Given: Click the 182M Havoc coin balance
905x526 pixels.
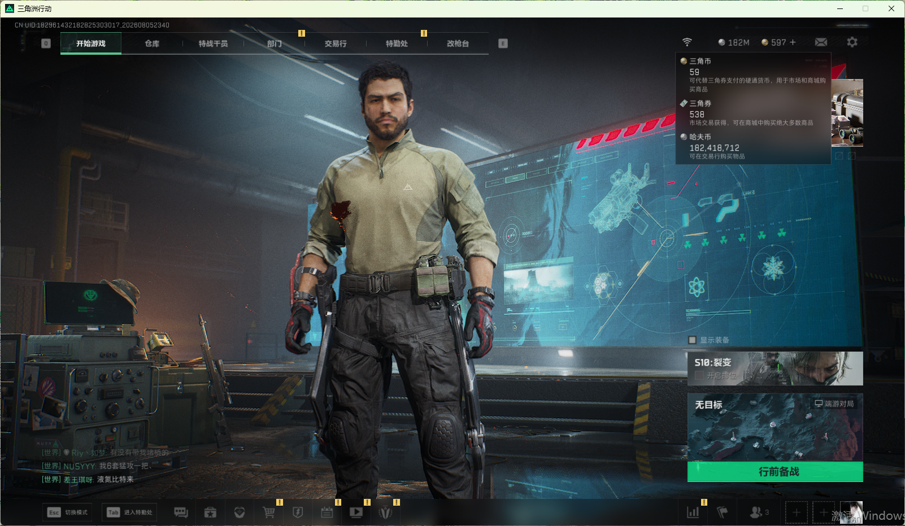Looking at the screenshot, I should coord(733,42).
